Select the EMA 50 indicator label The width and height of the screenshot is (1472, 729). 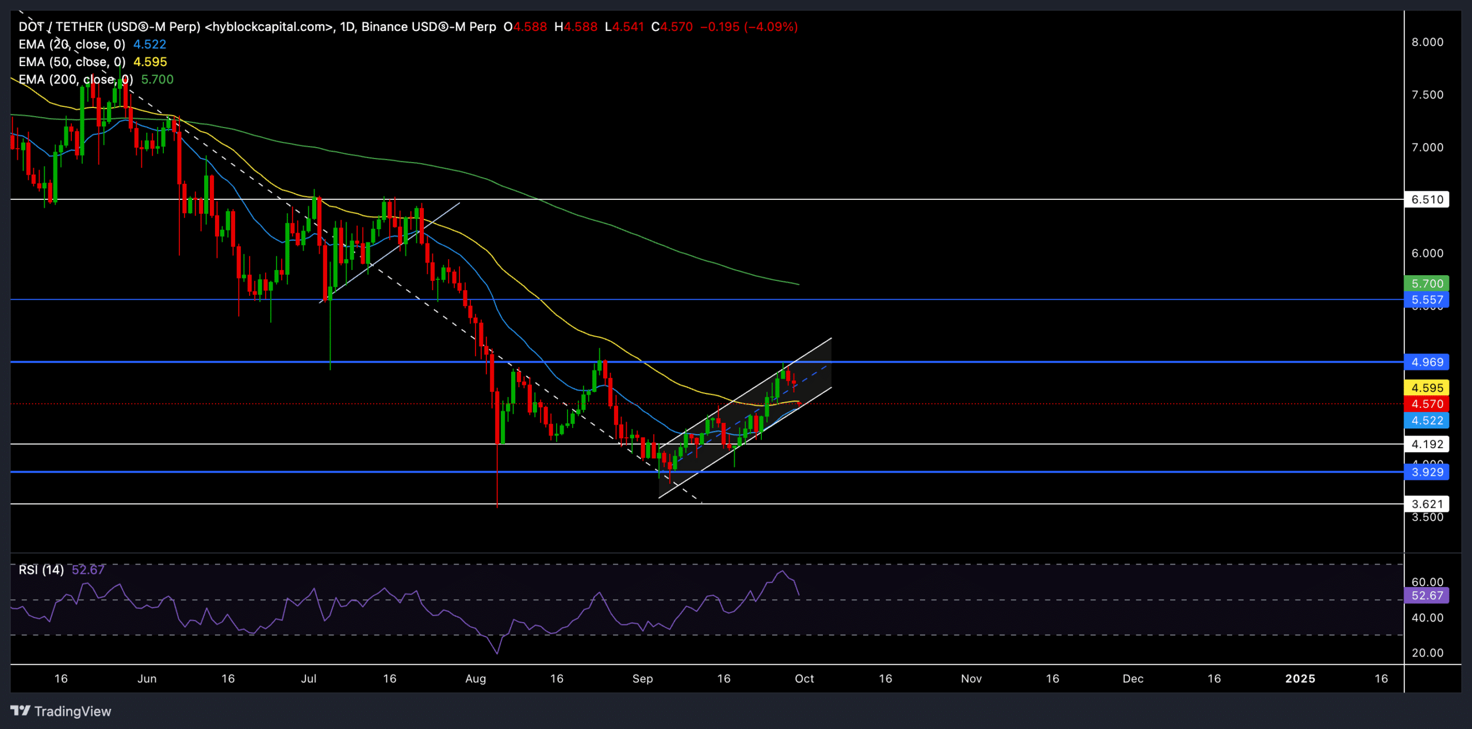click(x=72, y=62)
